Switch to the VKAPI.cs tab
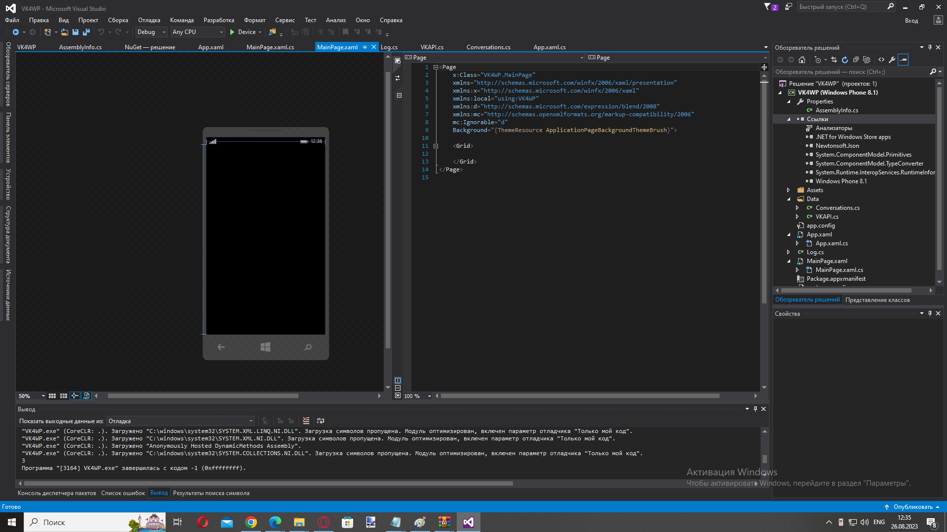This screenshot has width=947, height=532. 432,47
